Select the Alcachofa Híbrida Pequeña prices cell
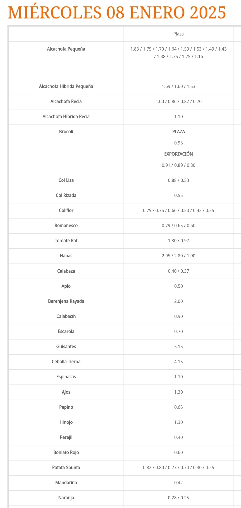 click(178, 86)
